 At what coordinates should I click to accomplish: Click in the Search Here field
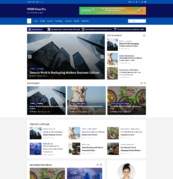137,21
